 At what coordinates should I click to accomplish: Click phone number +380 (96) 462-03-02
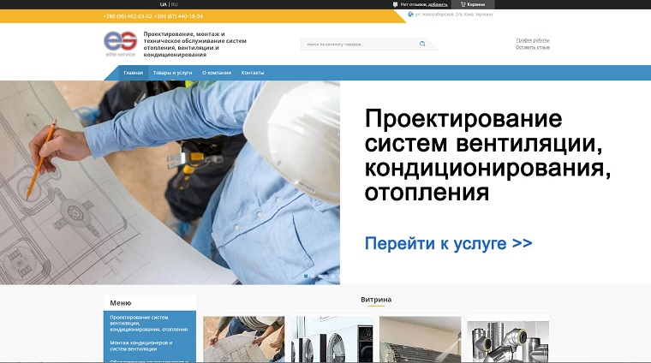[x=128, y=16]
